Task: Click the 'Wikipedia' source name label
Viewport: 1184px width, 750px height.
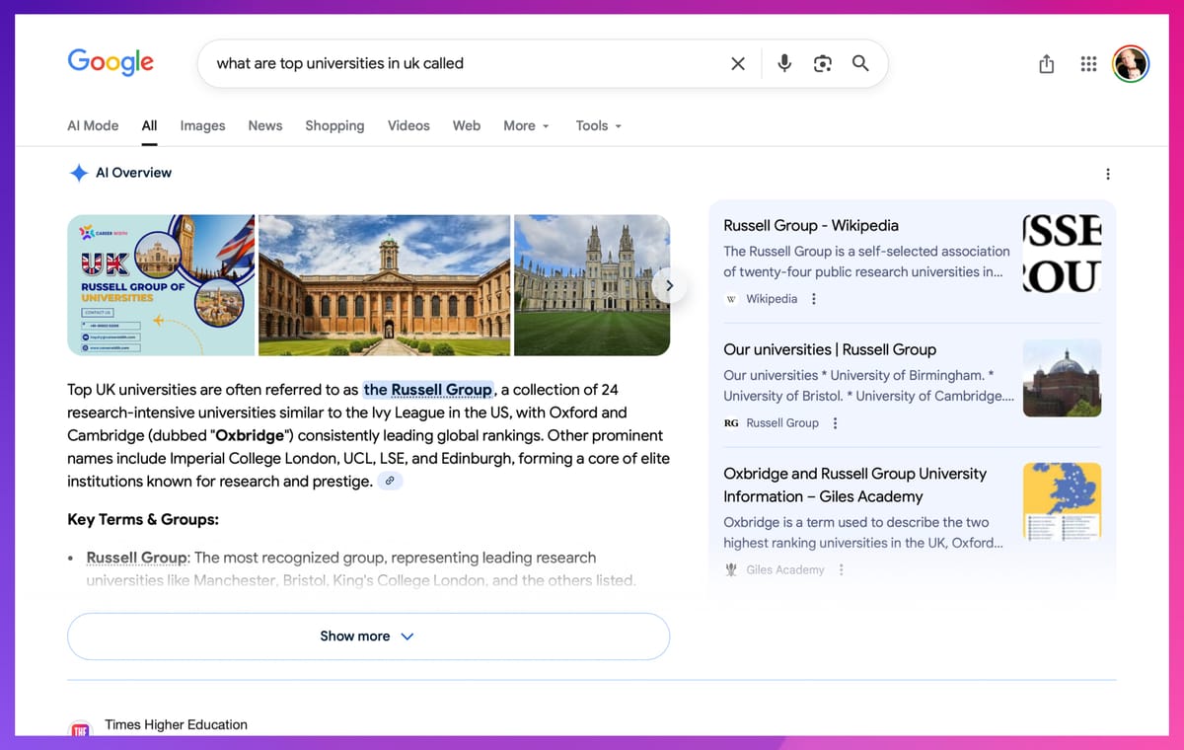Action: point(772,299)
